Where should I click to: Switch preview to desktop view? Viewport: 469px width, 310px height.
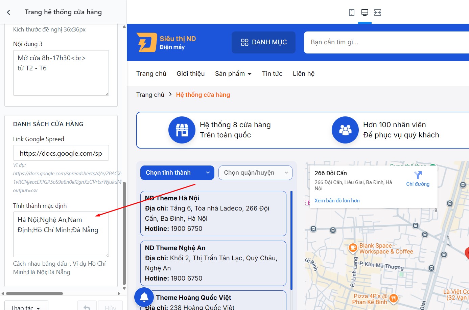point(365,13)
